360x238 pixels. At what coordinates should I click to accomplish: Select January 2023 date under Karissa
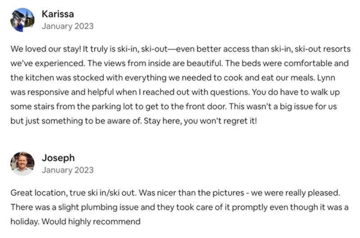(x=68, y=26)
